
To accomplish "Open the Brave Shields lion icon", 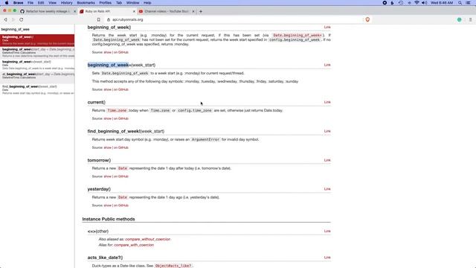I will click(x=367, y=19).
